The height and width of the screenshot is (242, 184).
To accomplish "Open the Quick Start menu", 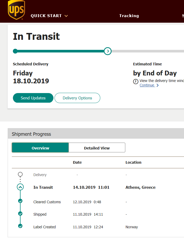I will (46, 16).
